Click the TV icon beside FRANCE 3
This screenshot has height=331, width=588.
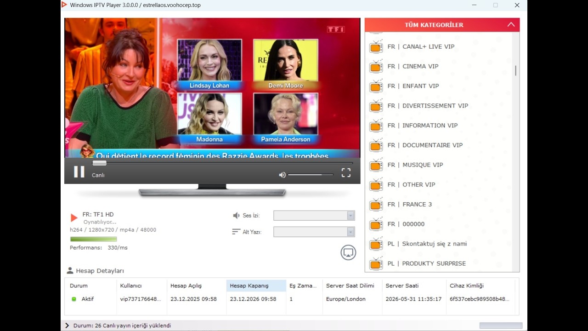(x=376, y=205)
